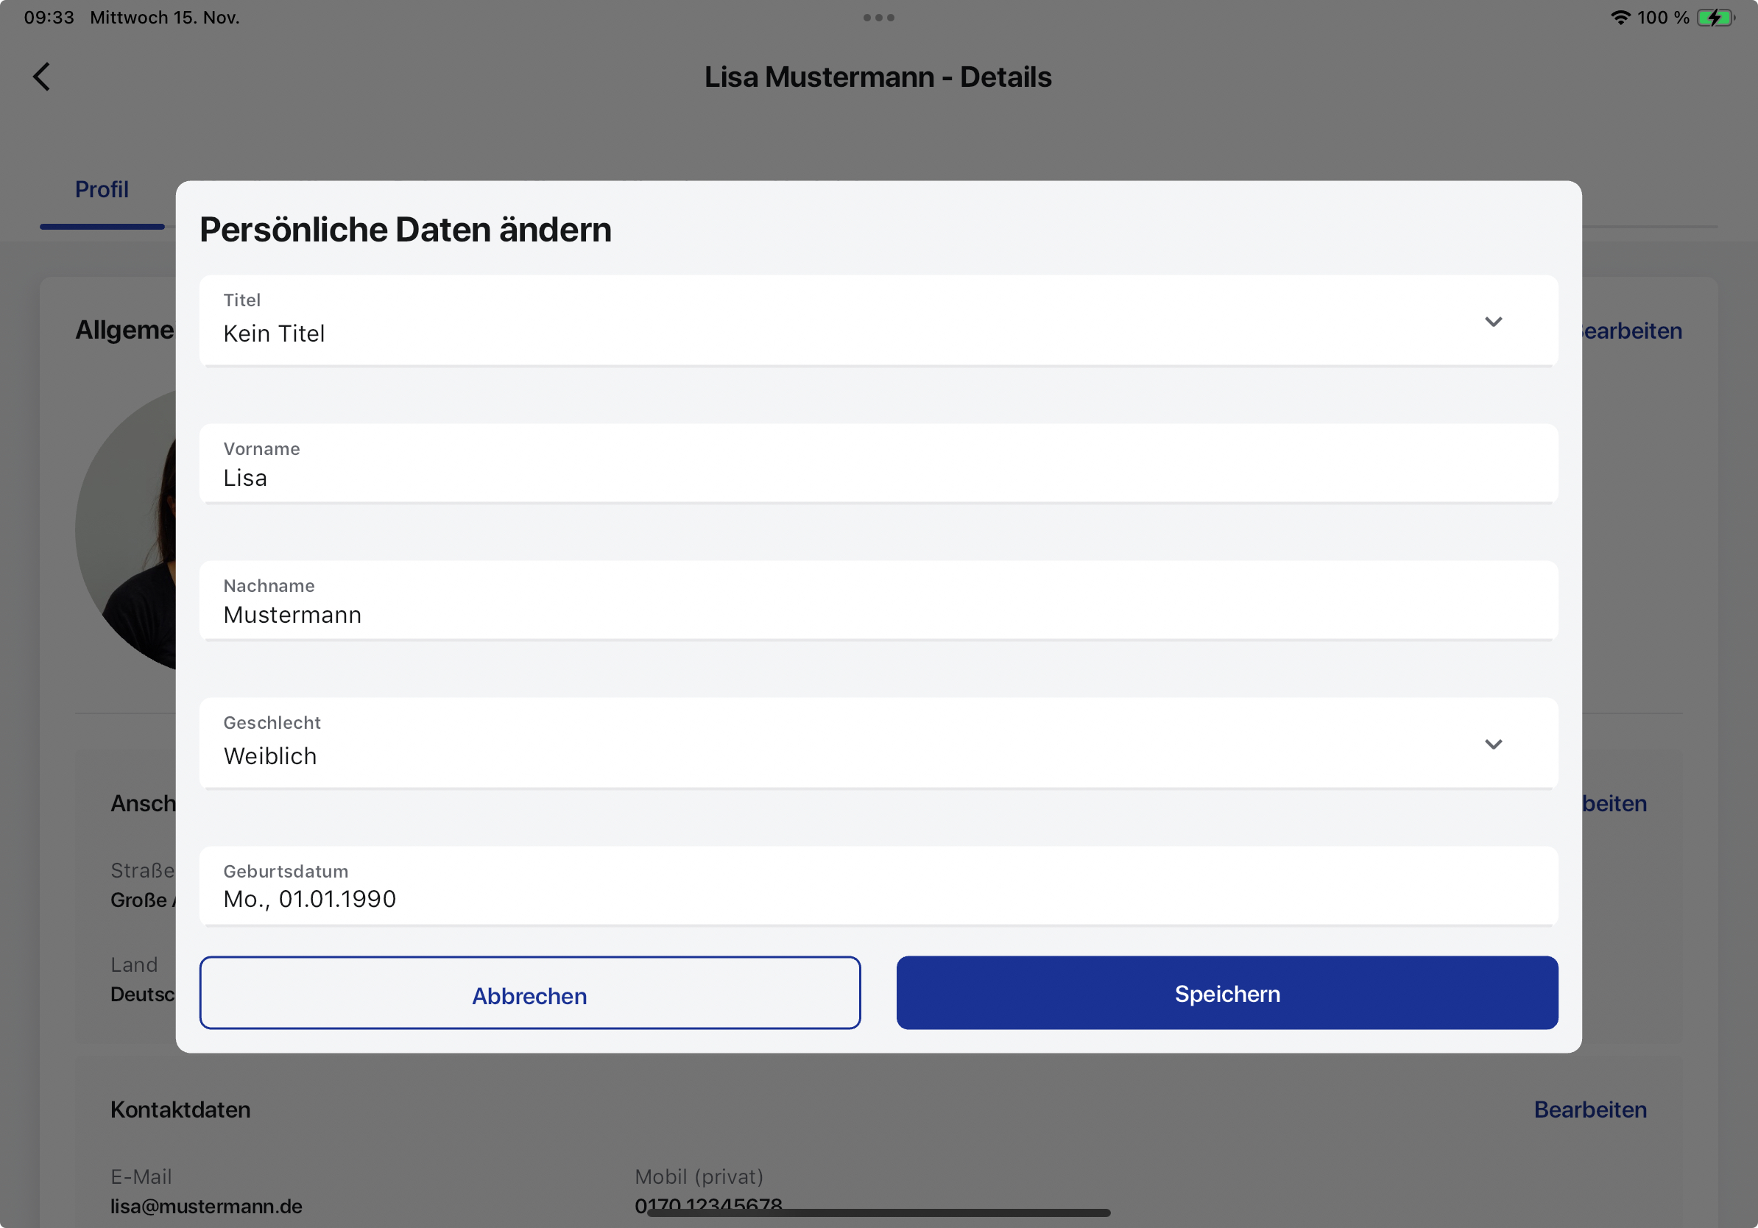Click the Speichern button
The image size is (1758, 1228).
tap(1227, 993)
